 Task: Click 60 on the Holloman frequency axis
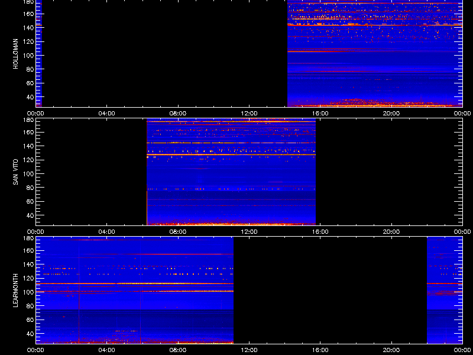click(31, 83)
